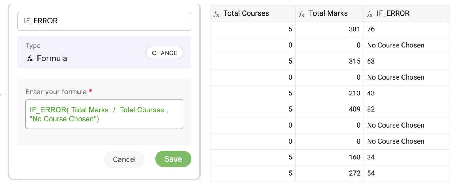This screenshot has height=186, width=457.
Task: Cancel the field editing dialog
Action: click(124, 159)
